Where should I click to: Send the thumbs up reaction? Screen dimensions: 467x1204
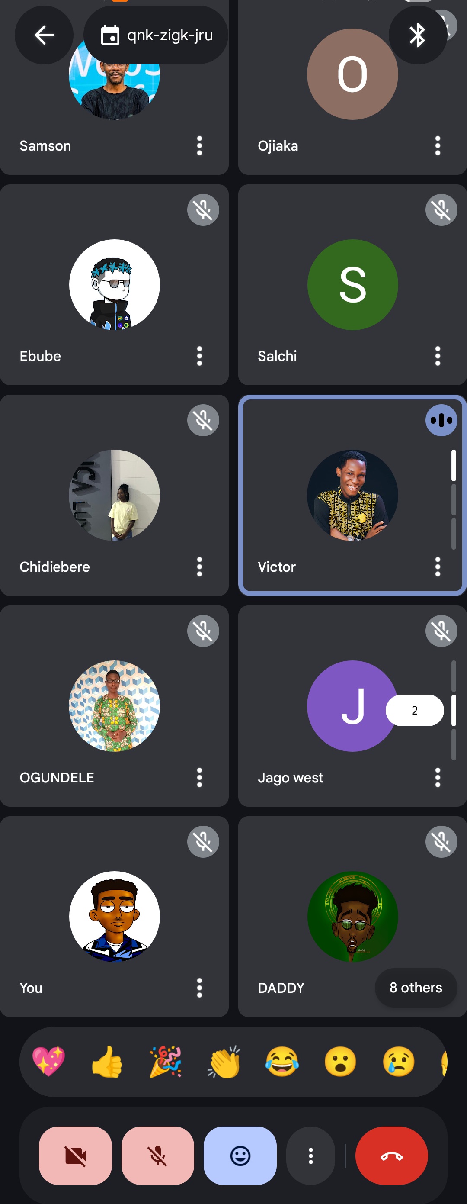point(107,1061)
